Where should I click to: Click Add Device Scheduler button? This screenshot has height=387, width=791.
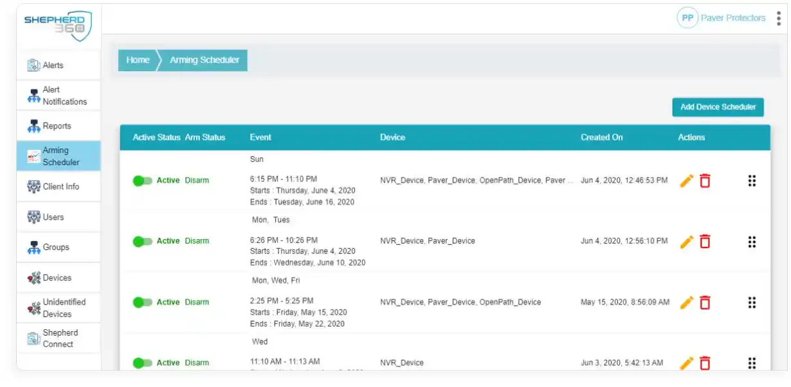pos(718,107)
